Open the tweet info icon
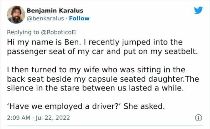 pos(198,117)
